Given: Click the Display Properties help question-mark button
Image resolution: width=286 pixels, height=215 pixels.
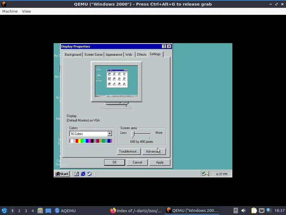Looking at the screenshot, I should click(164, 46).
